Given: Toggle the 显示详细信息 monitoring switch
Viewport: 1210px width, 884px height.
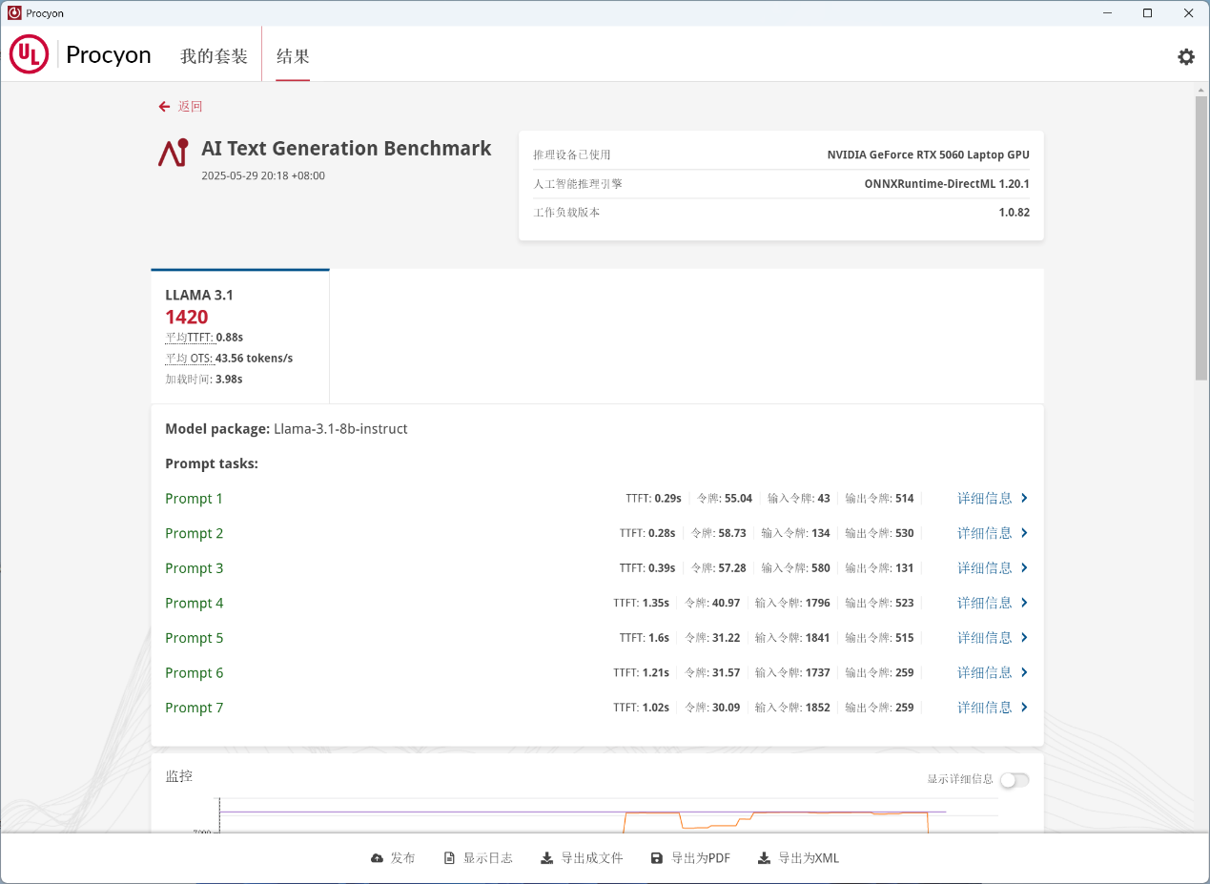Looking at the screenshot, I should (x=1014, y=780).
